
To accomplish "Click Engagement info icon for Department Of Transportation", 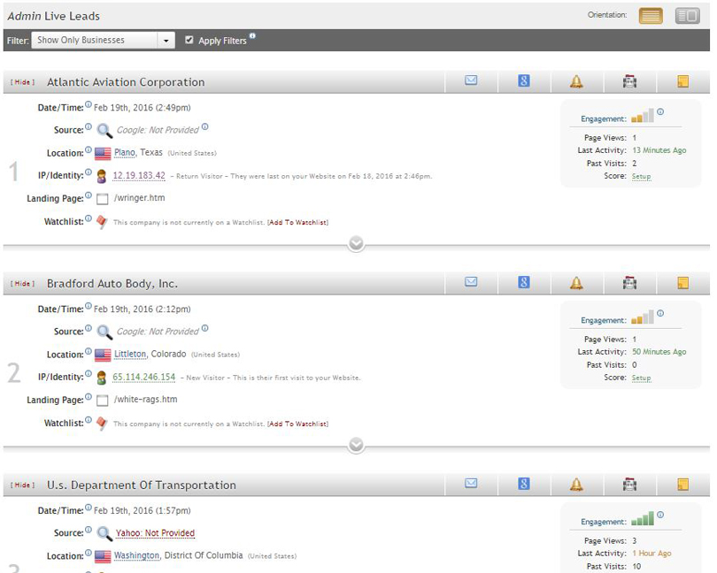I will [660, 515].
